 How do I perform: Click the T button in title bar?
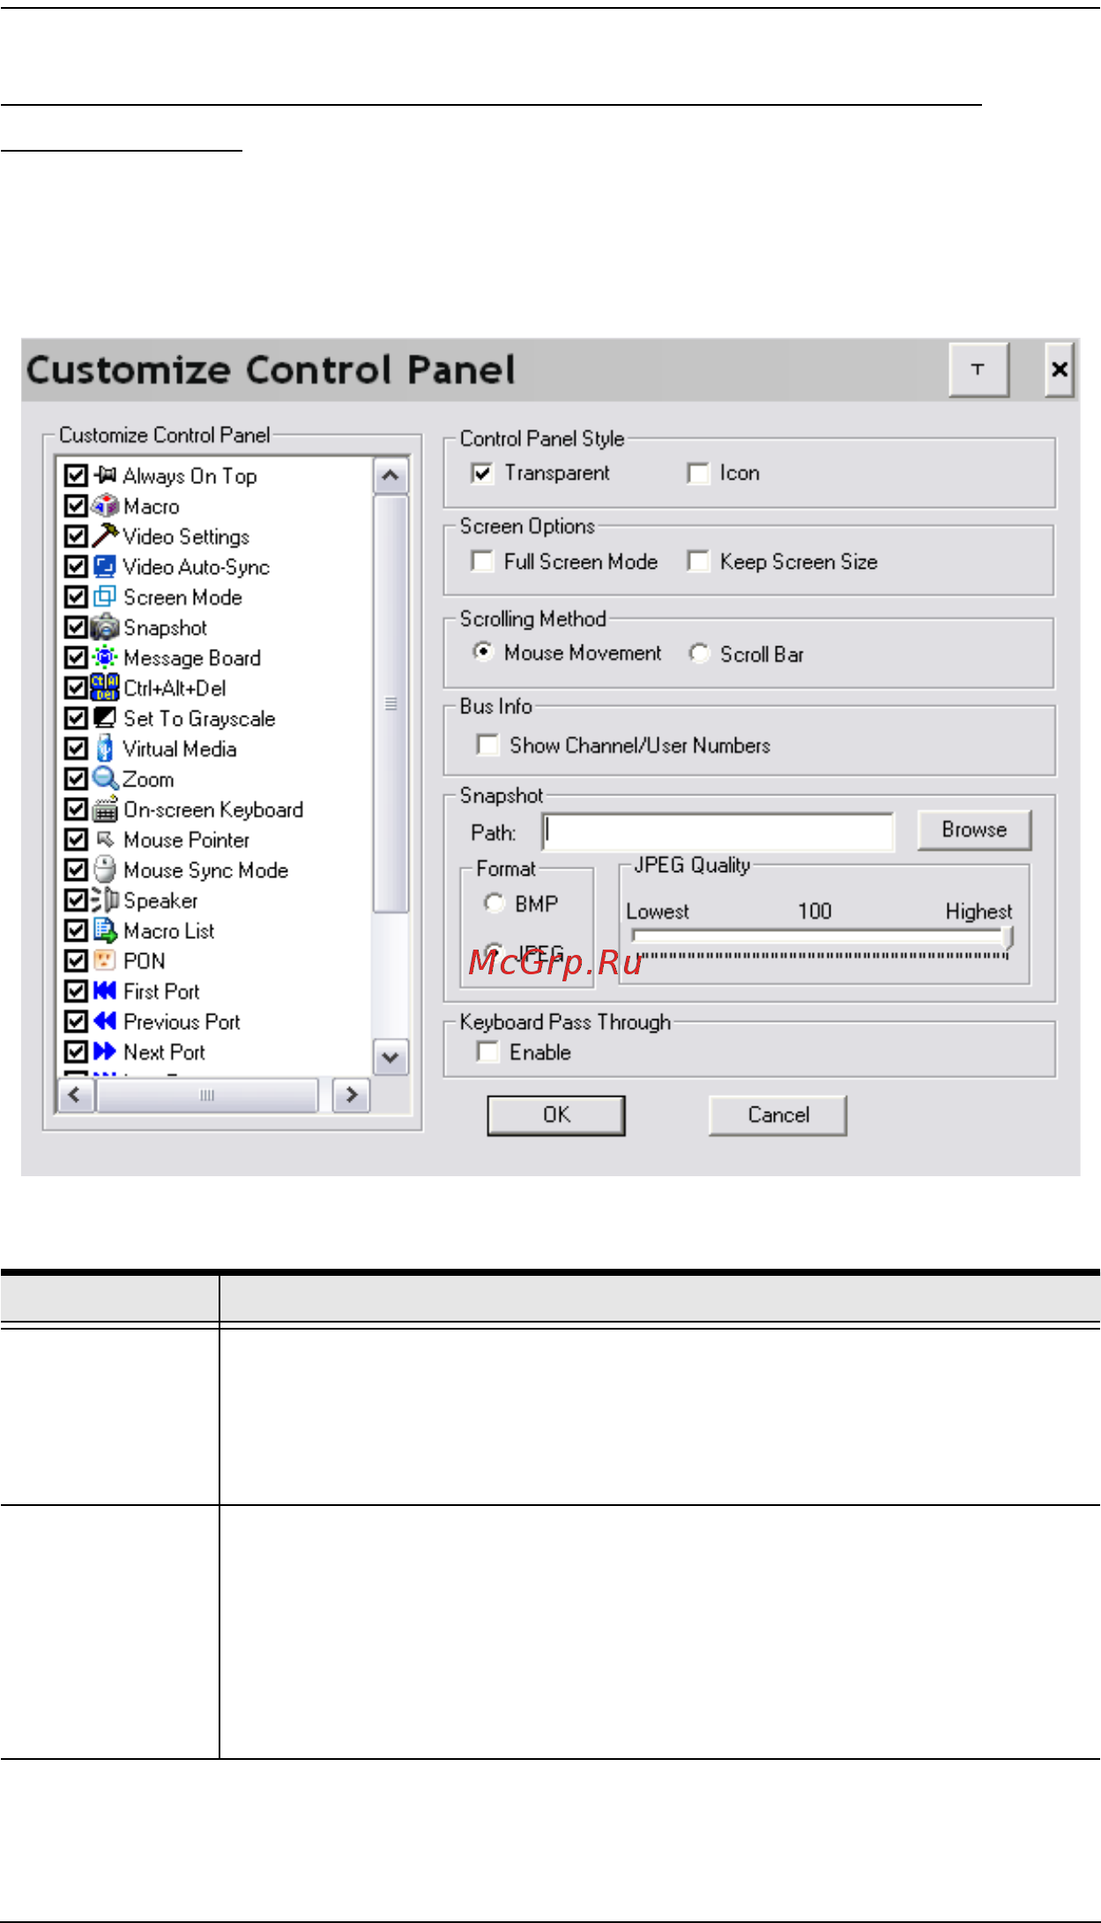pos(978,369)
